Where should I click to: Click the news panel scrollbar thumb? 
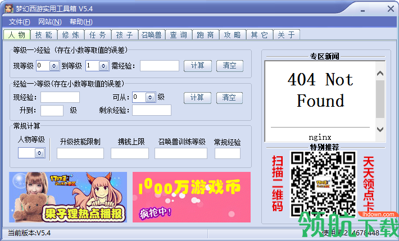tap(380, 99)
